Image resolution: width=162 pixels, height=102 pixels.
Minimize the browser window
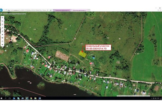[x=156, y=8]
